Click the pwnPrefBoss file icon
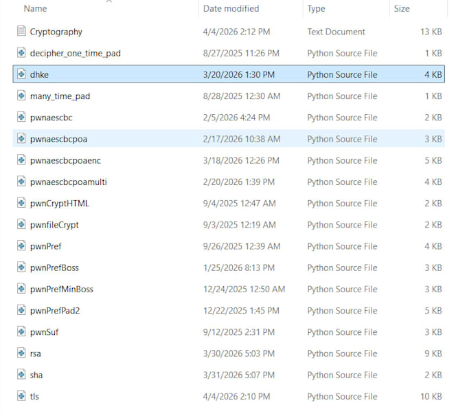 [x=21, y=268]
